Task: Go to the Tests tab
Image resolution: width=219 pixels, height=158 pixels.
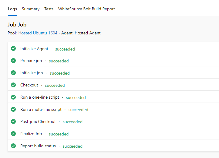Action: point(49,9)
